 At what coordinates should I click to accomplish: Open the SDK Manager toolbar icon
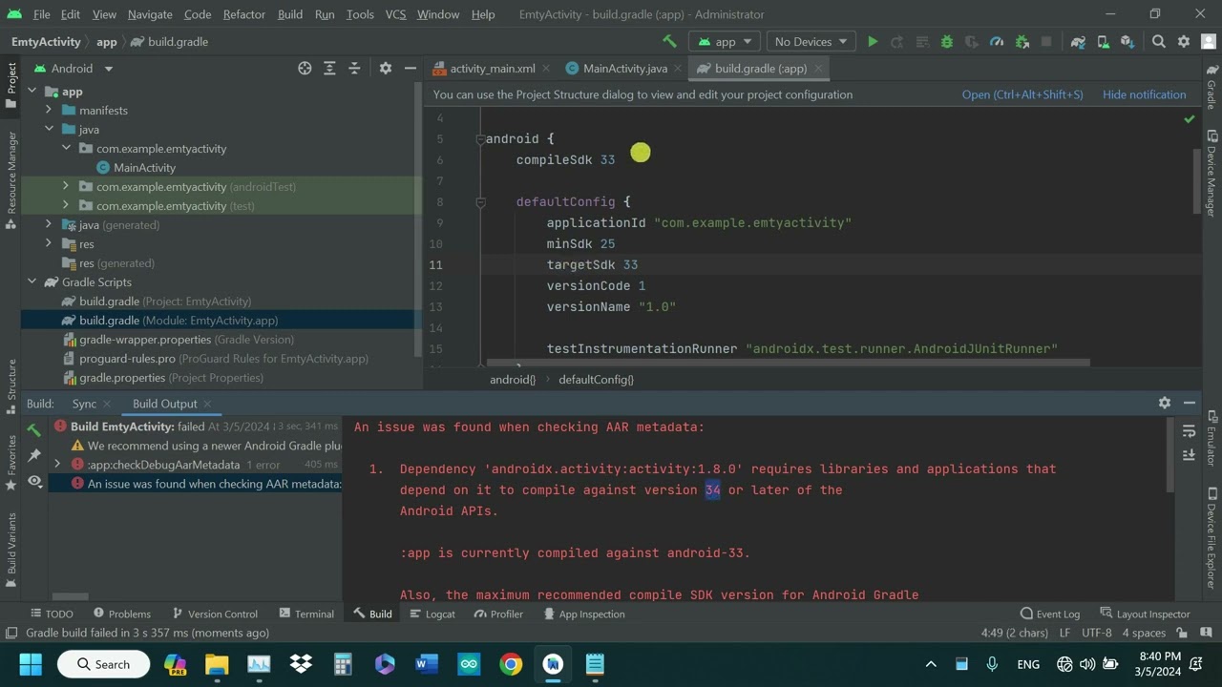1127,42
